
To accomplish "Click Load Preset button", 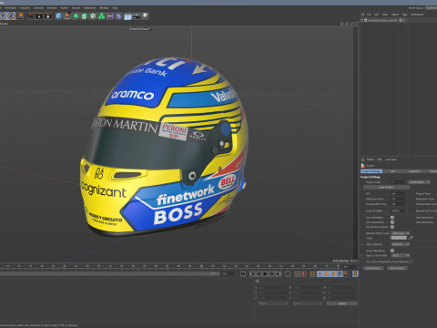I will click(373, 268).
